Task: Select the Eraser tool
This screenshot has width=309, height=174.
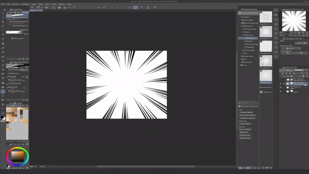Action: pyautogui.click(x=3, y=44)
